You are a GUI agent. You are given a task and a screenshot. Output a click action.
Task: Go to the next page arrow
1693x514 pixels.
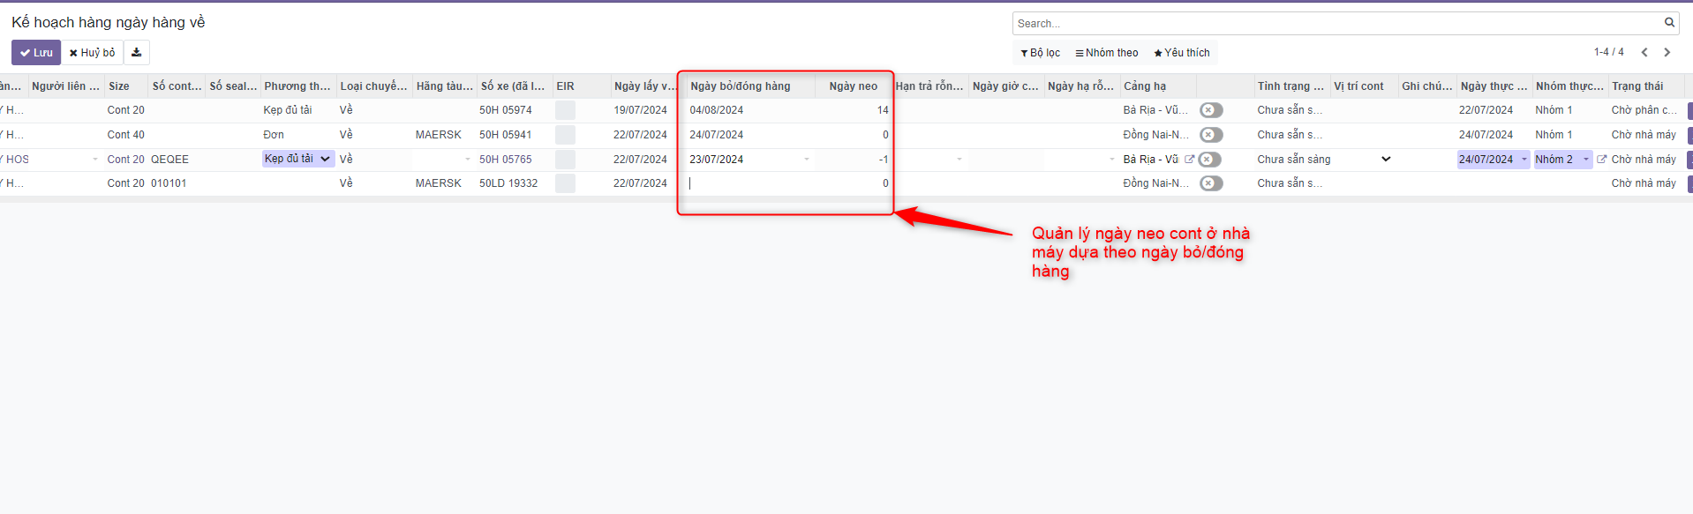1667,53
